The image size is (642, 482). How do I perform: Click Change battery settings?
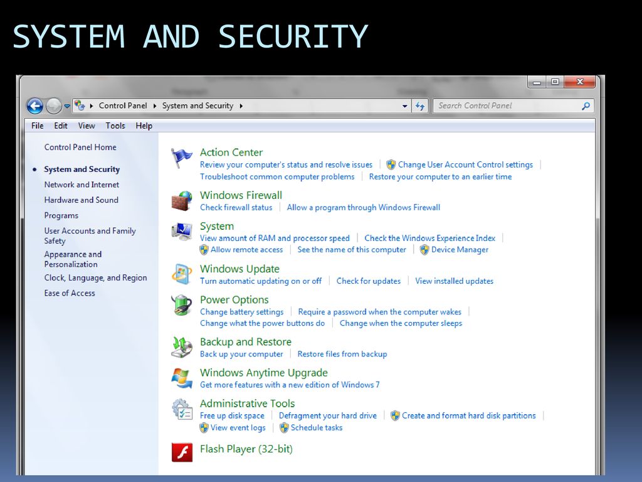point(241,312)
